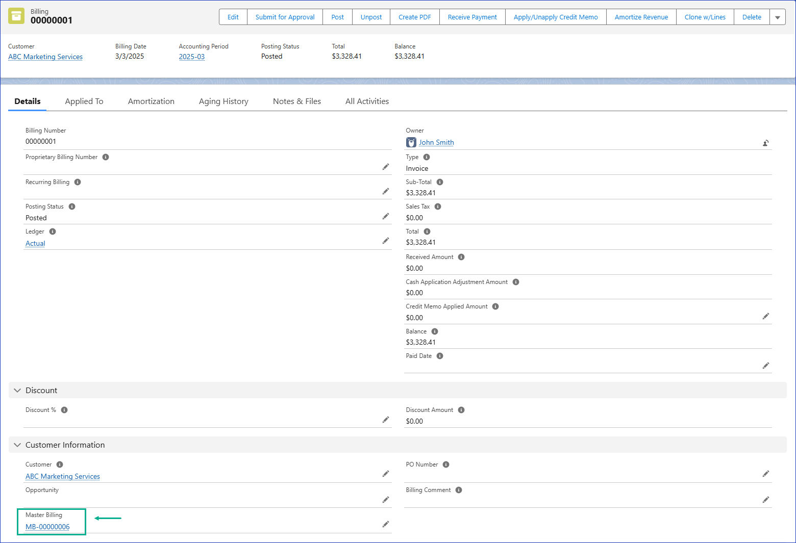Edit the Recurring Billing field via pencil icon
796x543 pixels.
click(386, 191)
